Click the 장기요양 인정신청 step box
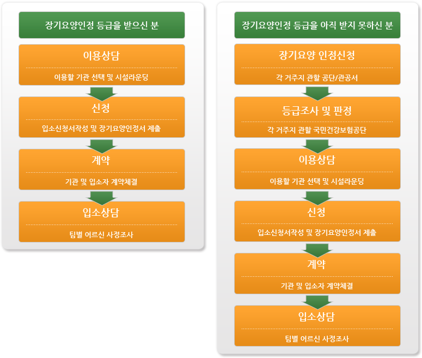 click(x=317, y=64)
